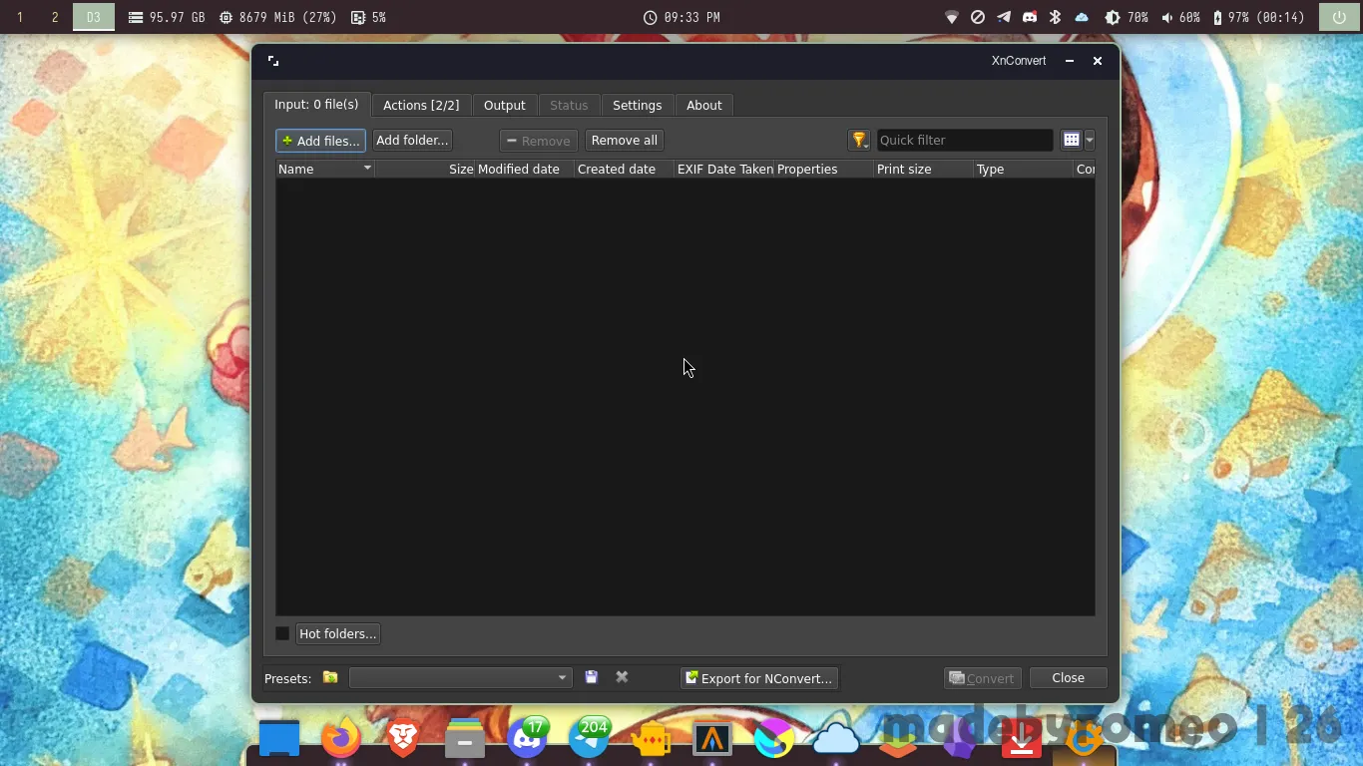
Task: Click the thumbnail grid view icon
Action: pos(1072,141)
